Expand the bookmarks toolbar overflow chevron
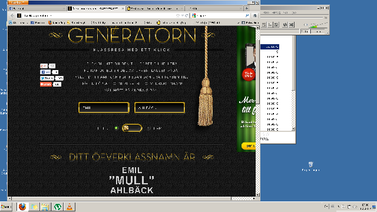Image resolution: width=377 pixels, height=212 pixels. coord(238,22)
